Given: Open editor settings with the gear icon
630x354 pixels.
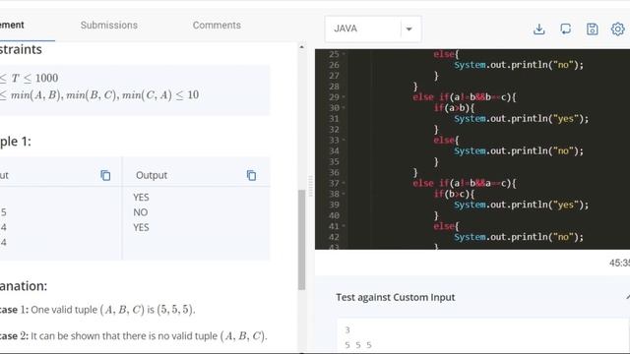Looking at the screenshot, I should tap(617, 29).
